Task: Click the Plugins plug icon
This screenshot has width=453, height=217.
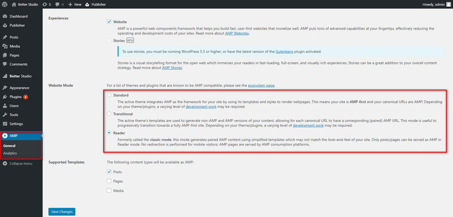Action: click(x=5, y=97)
